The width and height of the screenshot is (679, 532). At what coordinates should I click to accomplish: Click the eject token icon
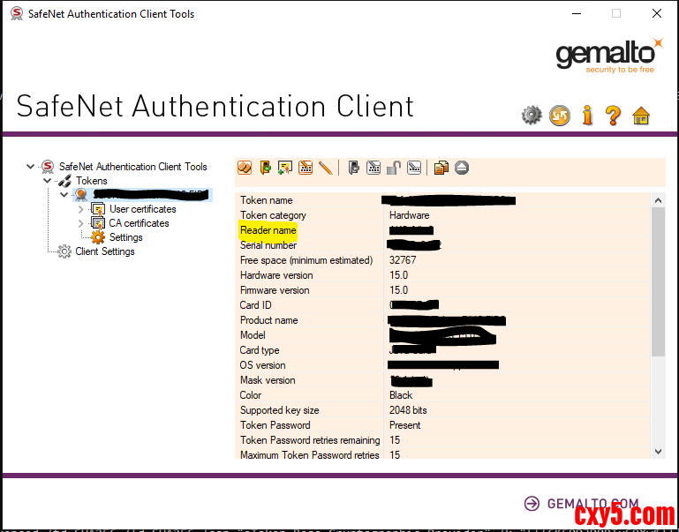click(x=462, y=167)
